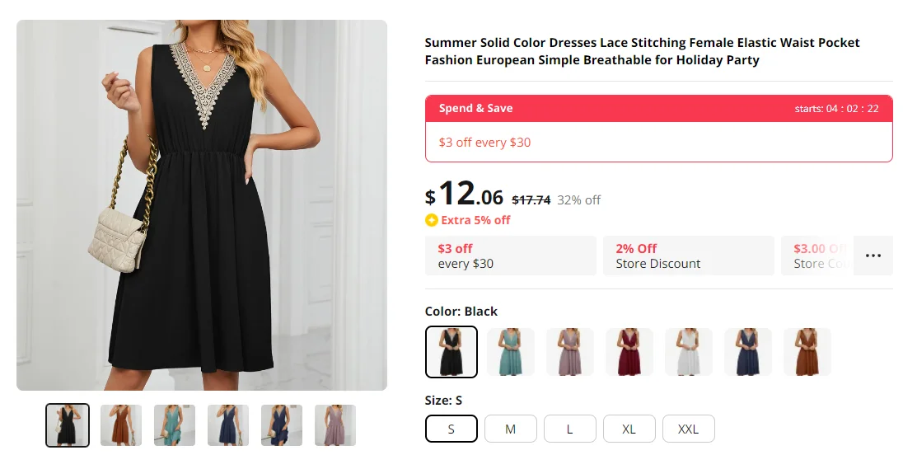Choose size XXL
The height and width of the screenshot is (469, 903).
tap(689, 429)
